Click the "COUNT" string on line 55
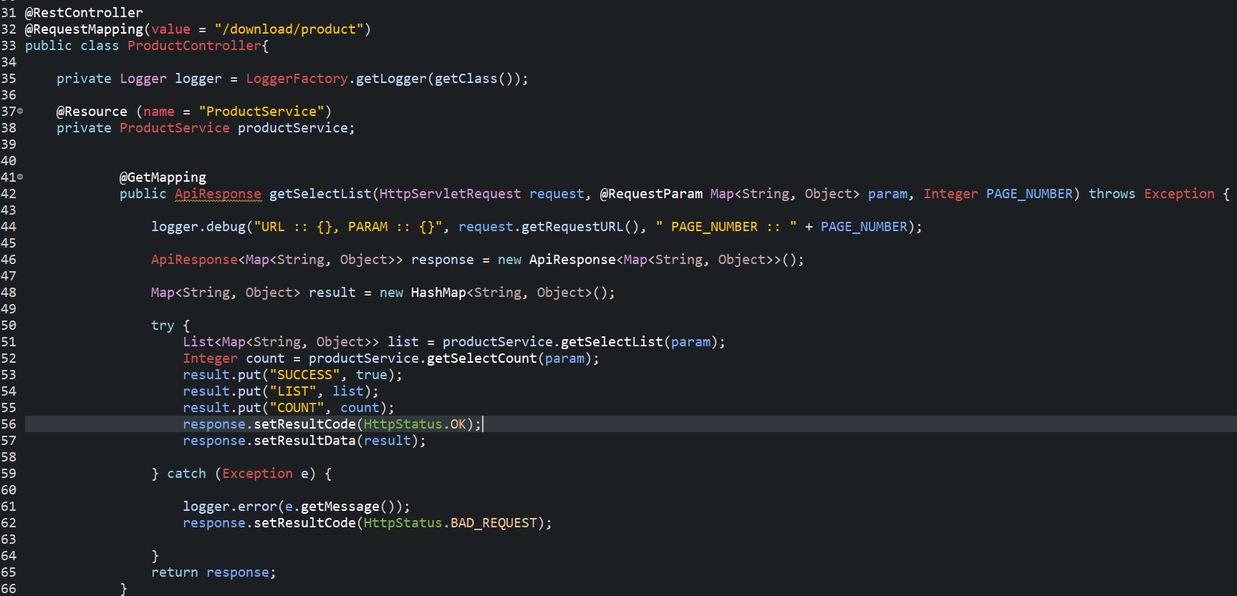Viewport: 1237px width, 596px height. [x=297, y=408]
